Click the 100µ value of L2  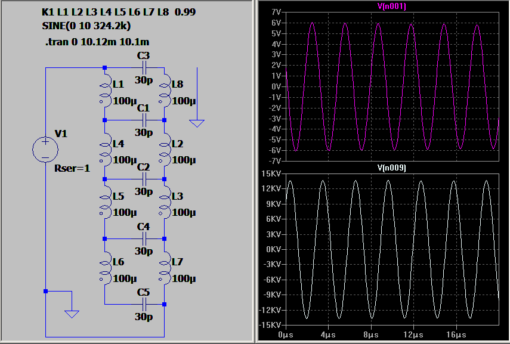click(184, 160)
